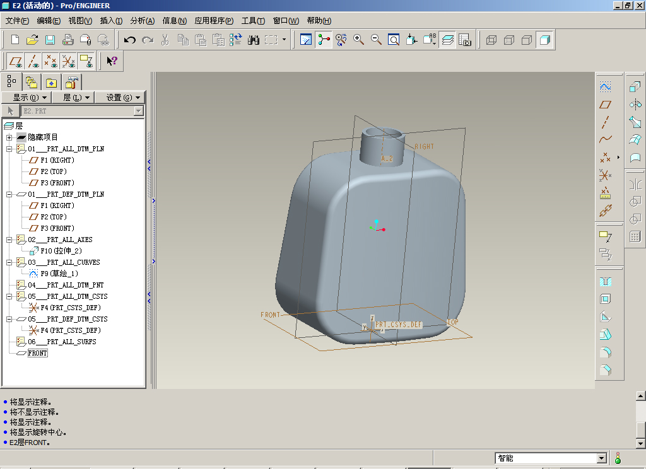Collapse the 01___PRT_ALL_DTM_PLN layer
Viewport: 646px width, 469px height.
tap(9, 149)
